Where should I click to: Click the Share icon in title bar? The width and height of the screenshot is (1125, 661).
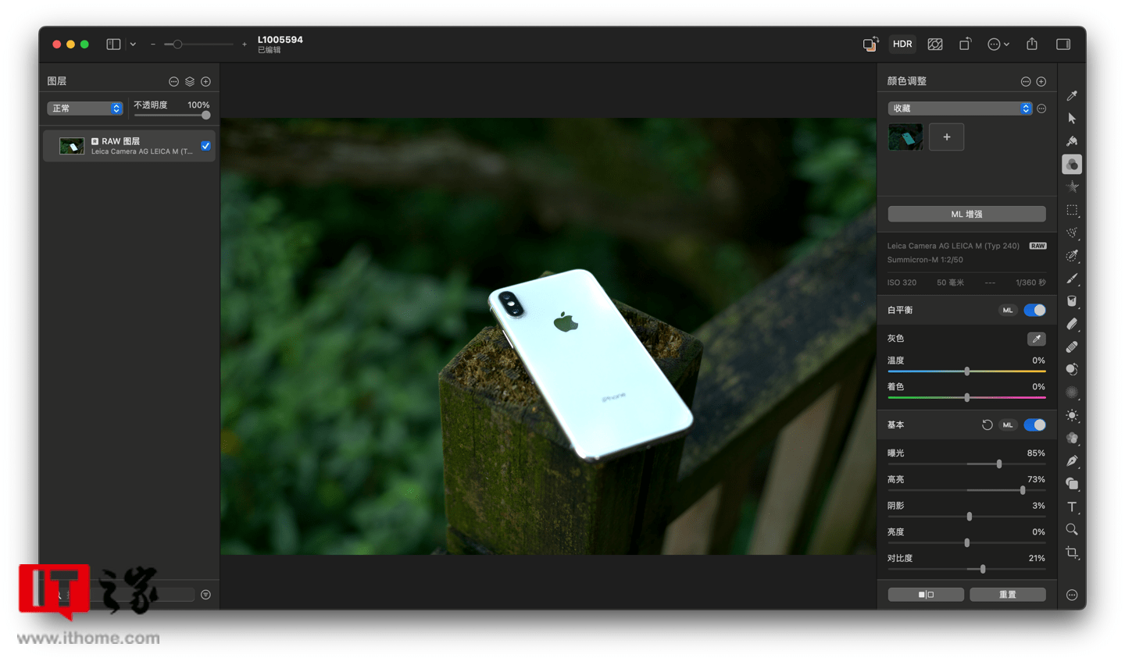1032,44
